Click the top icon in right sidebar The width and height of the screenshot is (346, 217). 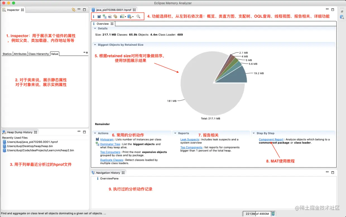[x=342, y=11]
